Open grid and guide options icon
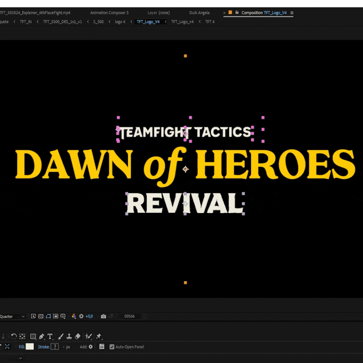This screenshot has width=363, height=363. 63,316
